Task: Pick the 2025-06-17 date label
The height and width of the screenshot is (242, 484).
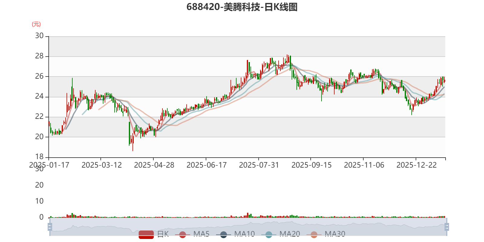Action: click(207, 165)
